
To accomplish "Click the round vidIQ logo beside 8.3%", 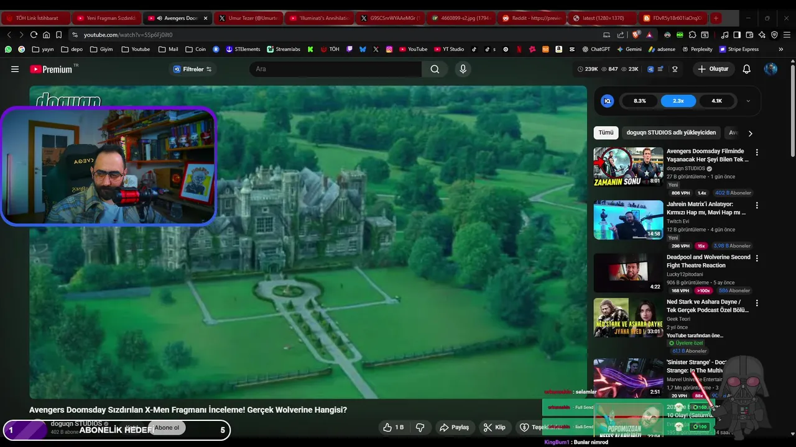I will coord(608,101).
